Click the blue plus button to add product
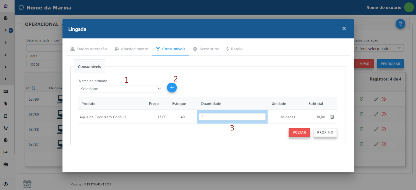Viewport: 416px width, 190px height. coord(172,88)
